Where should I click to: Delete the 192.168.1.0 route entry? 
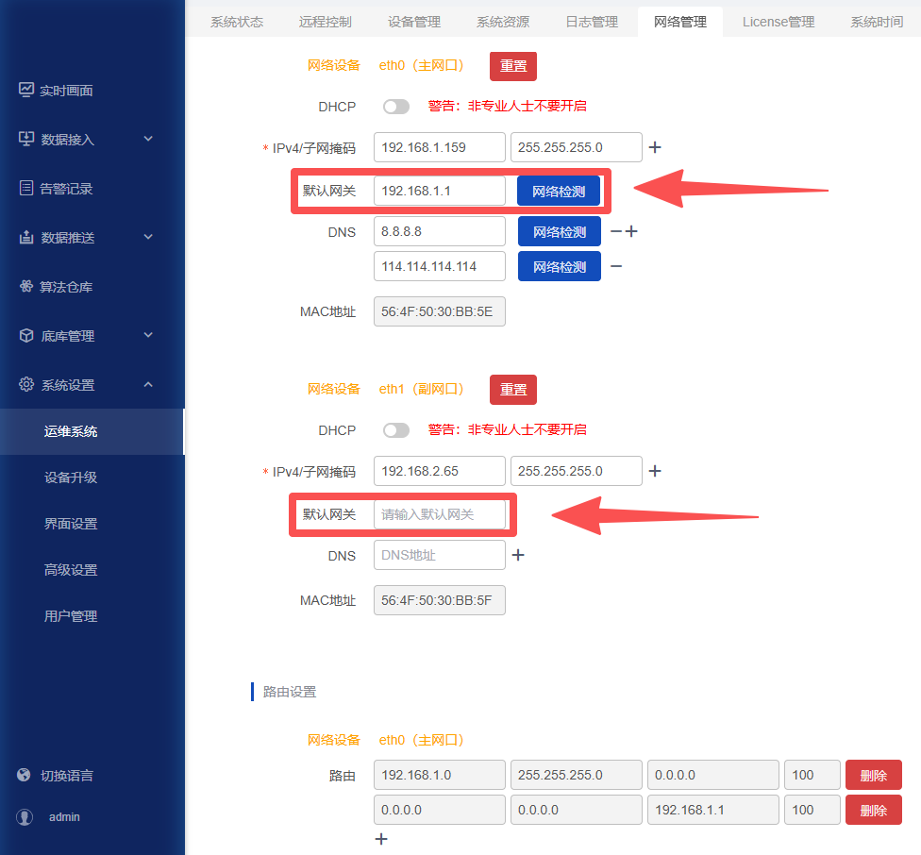(x=873, y=776)
